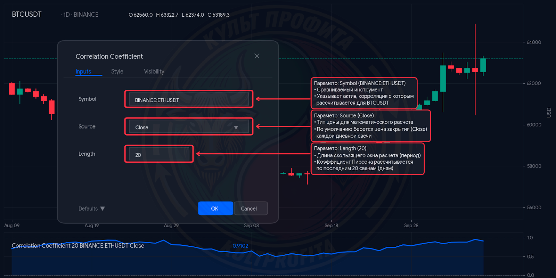Screen dimensions: 556x278
Task: Click the BTCUSDT symbol title
Action: (27, 14)
